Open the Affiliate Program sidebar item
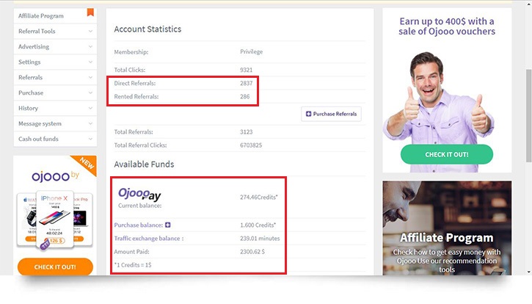This screenshot has width=532, height=304. tap(55, 16)
